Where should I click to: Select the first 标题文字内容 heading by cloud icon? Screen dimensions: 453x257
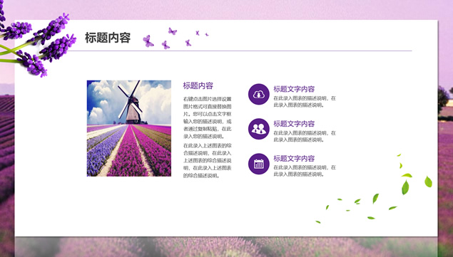tap(294, 89)
